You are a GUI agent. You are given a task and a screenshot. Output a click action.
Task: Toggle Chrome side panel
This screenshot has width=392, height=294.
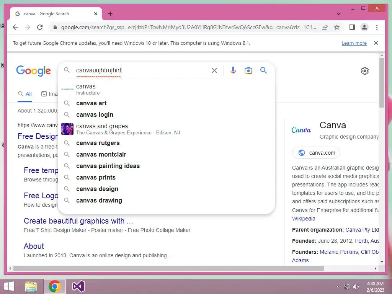tap(352, 27)
